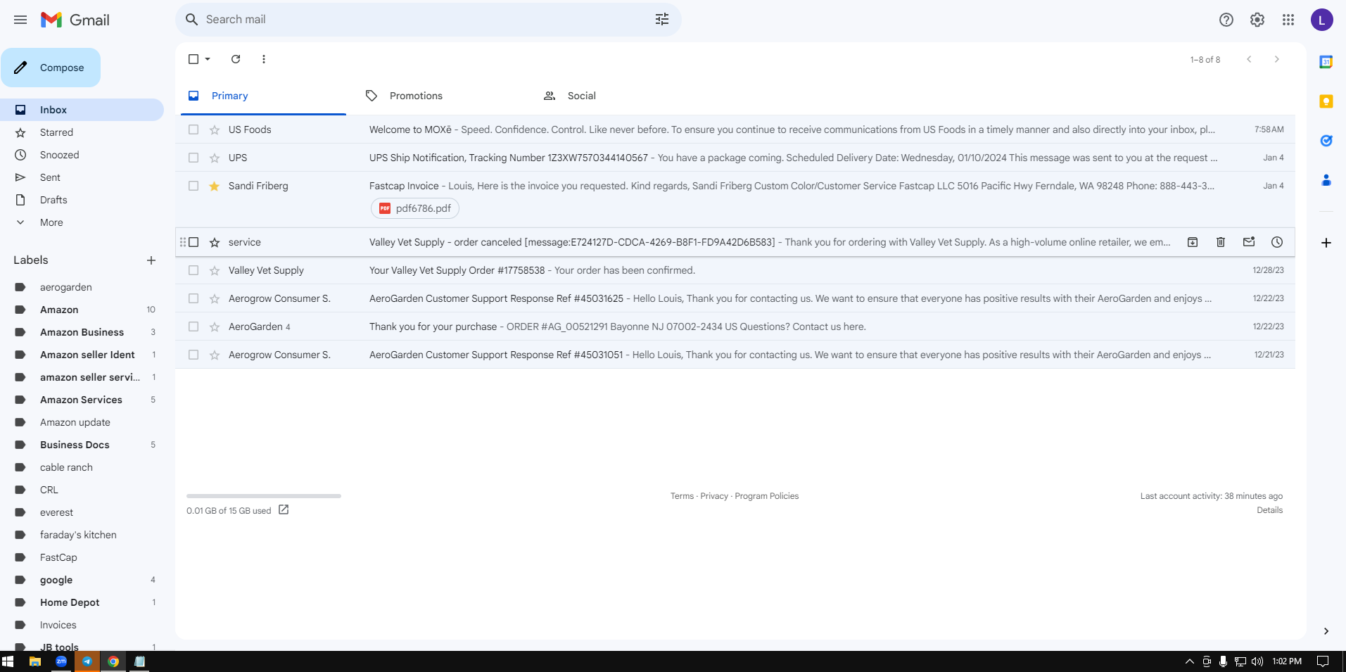Open File Explorer from taskbar
This screenshot has width=1346, height=672.
click(x=34, y=661)
